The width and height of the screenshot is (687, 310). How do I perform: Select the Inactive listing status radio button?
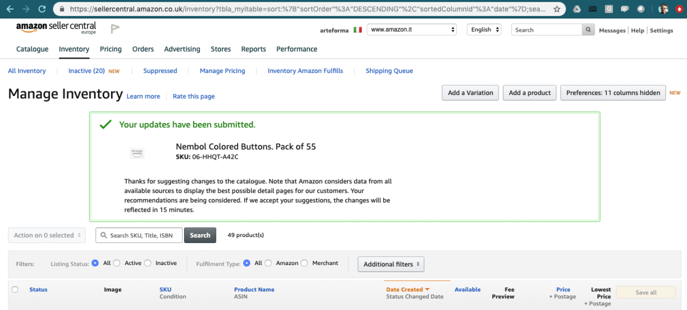tap(149, 263)
